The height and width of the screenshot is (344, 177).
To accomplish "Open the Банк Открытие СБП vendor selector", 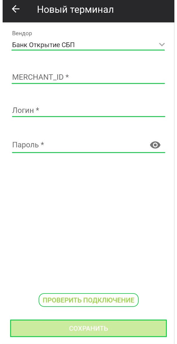I will point(88,45).
